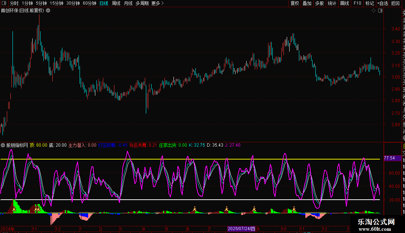Switch to the 周线 weekly chart
The image size is (405, 233).
[116, 3]
